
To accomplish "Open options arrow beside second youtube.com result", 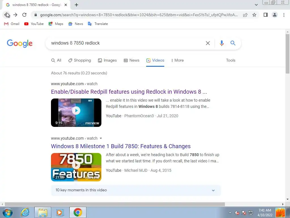I will click(x=101, y=138).
